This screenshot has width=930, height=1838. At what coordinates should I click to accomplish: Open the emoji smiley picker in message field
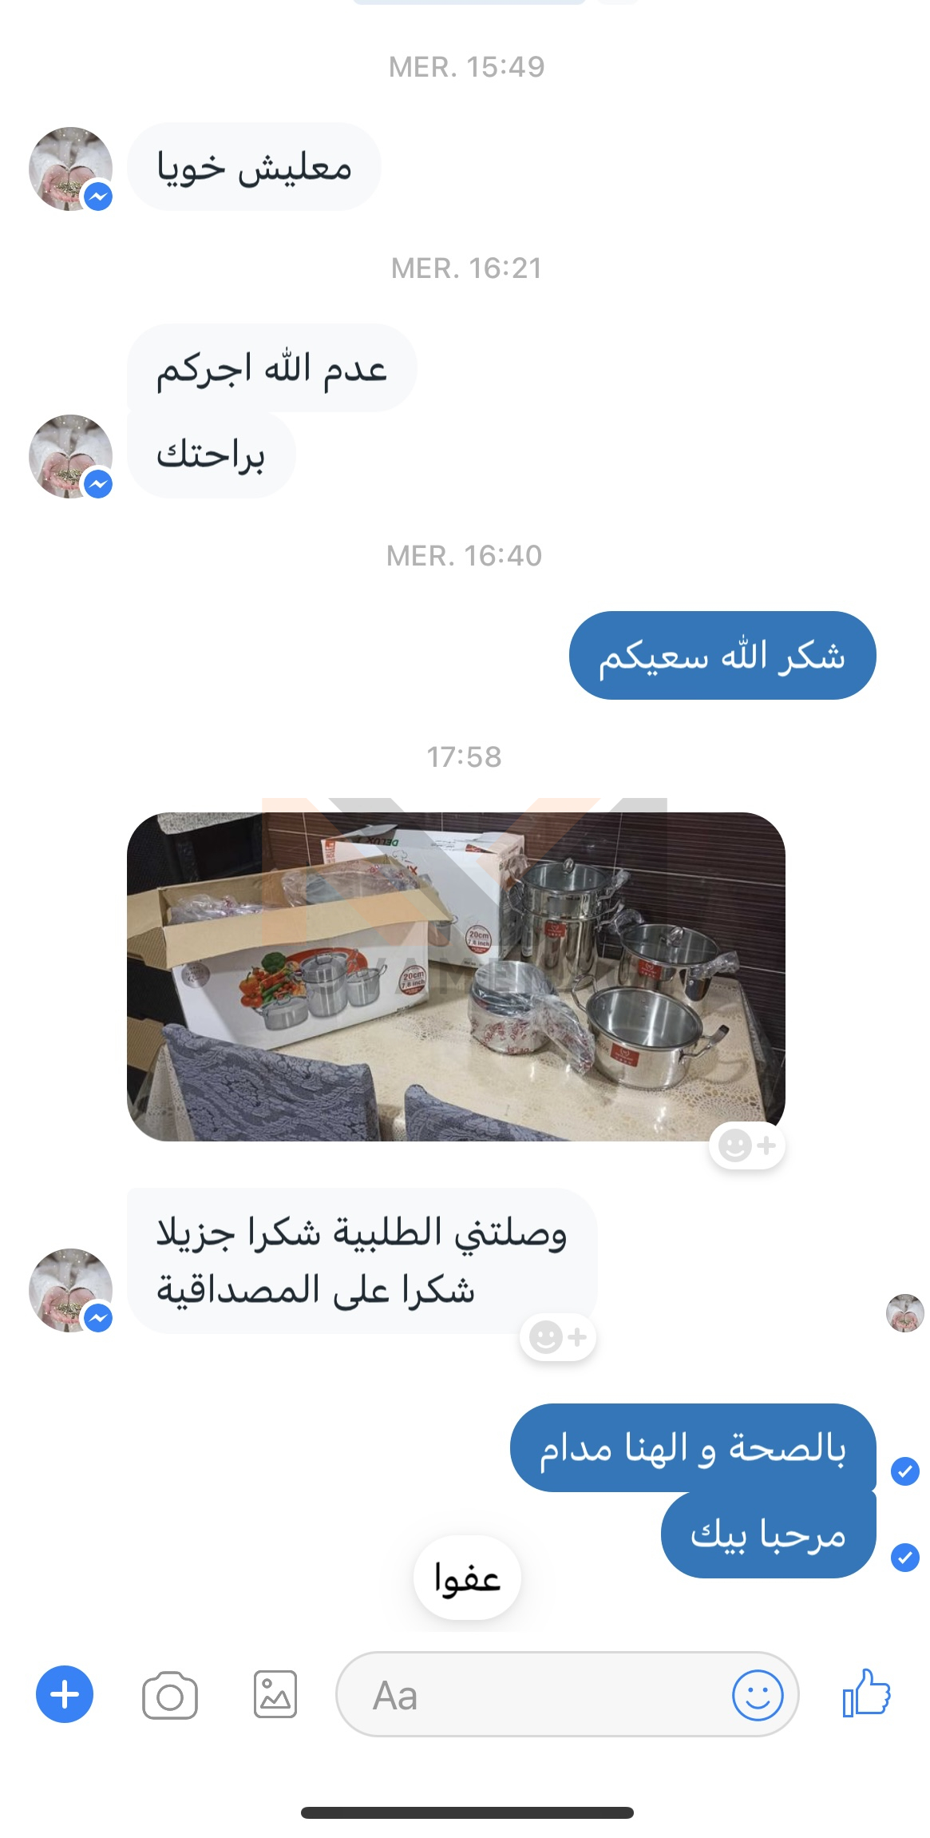click(758, 1695)
